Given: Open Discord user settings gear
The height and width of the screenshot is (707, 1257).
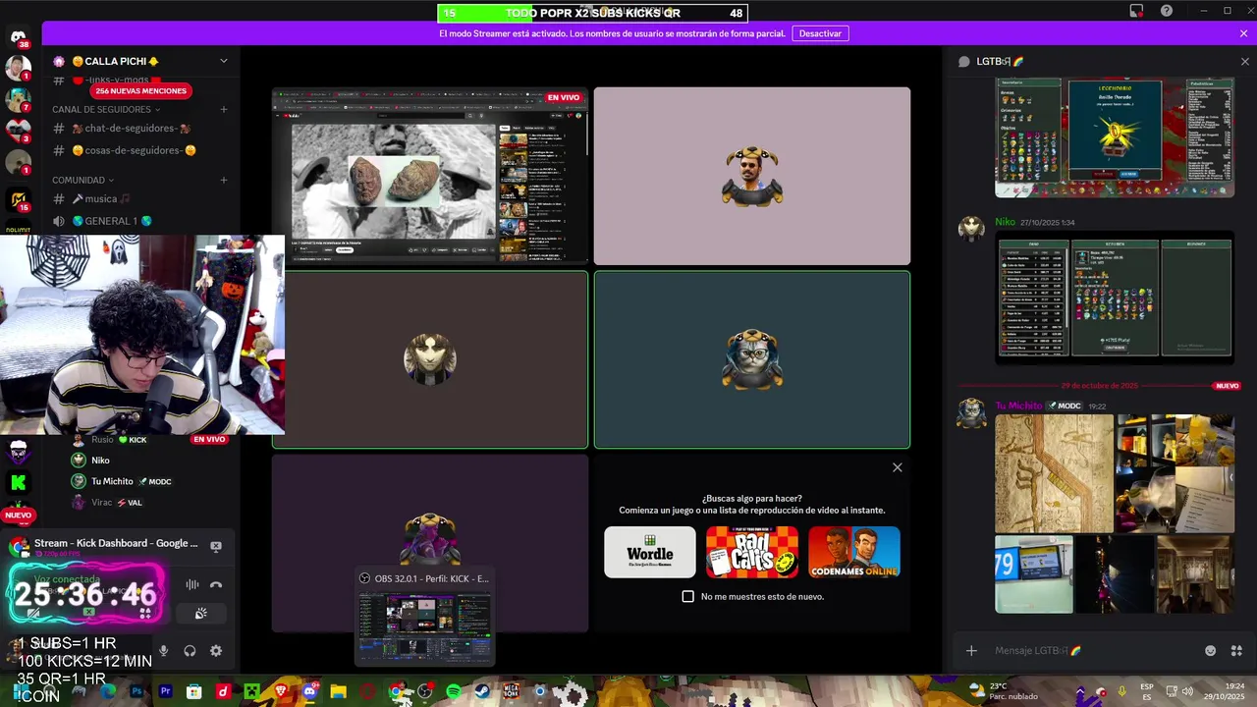Looking at the screenshot, I should (x=216, y=650).
